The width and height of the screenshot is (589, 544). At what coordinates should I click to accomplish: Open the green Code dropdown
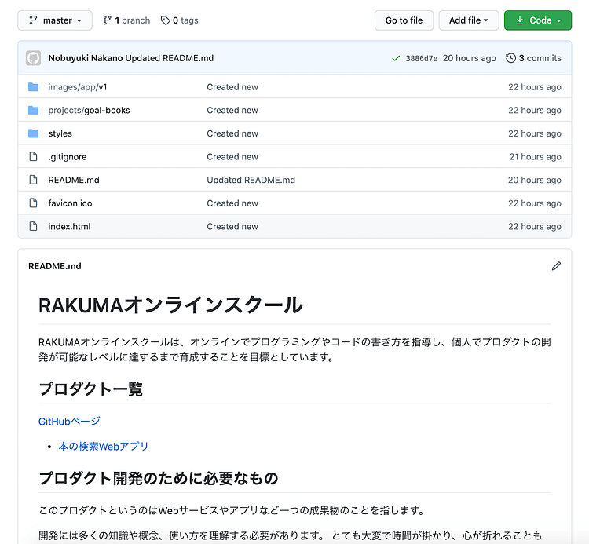[537, 20]
